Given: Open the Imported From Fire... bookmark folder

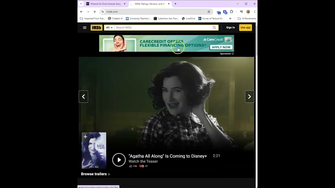Looking at the screenshot, I should point(92,19).
